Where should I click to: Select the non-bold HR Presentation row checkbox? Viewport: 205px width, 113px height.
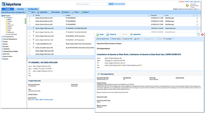30,40
